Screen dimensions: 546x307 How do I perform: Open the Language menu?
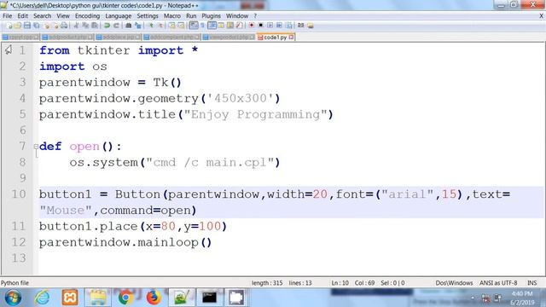click(x=118, y=16)
